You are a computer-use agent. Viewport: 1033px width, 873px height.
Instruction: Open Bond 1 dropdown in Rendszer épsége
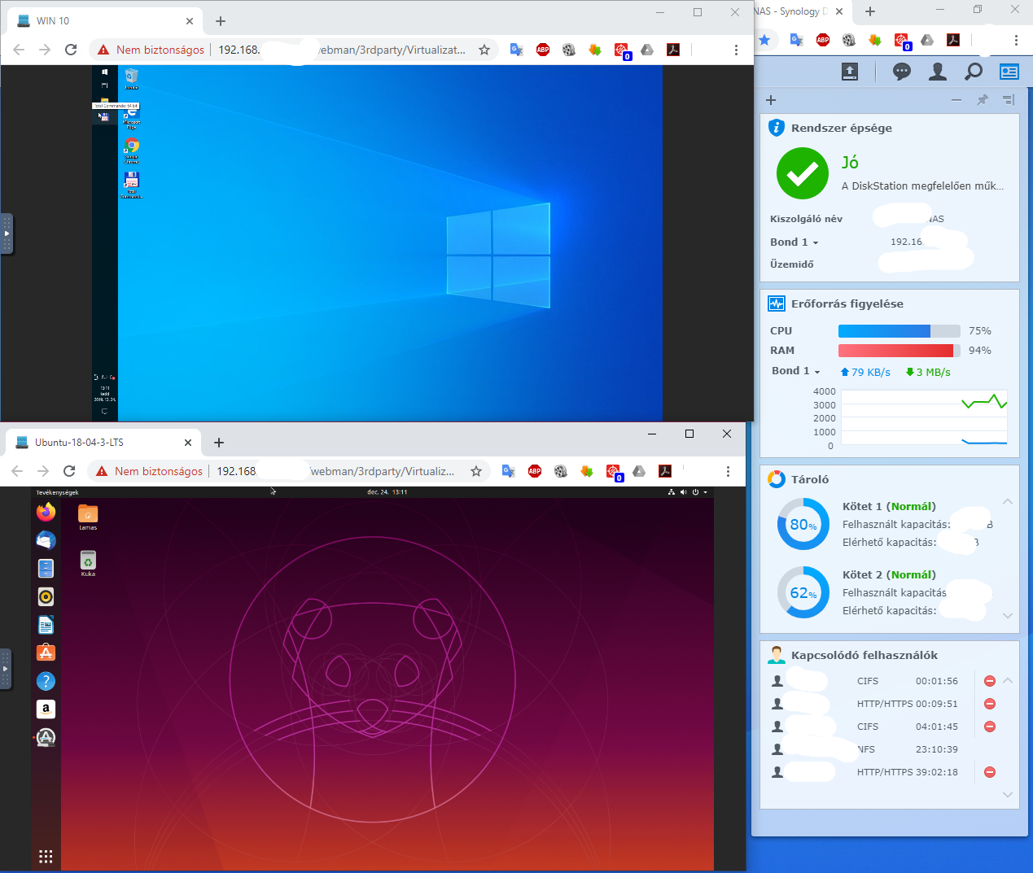(x=794, y=242)
